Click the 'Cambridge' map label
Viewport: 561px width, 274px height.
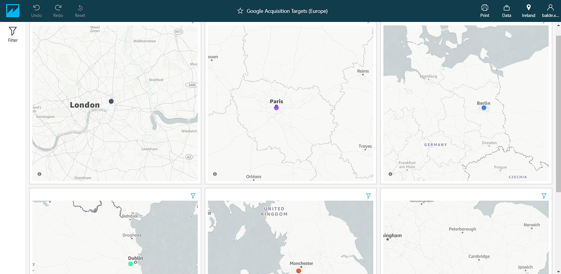pos(479,256)
